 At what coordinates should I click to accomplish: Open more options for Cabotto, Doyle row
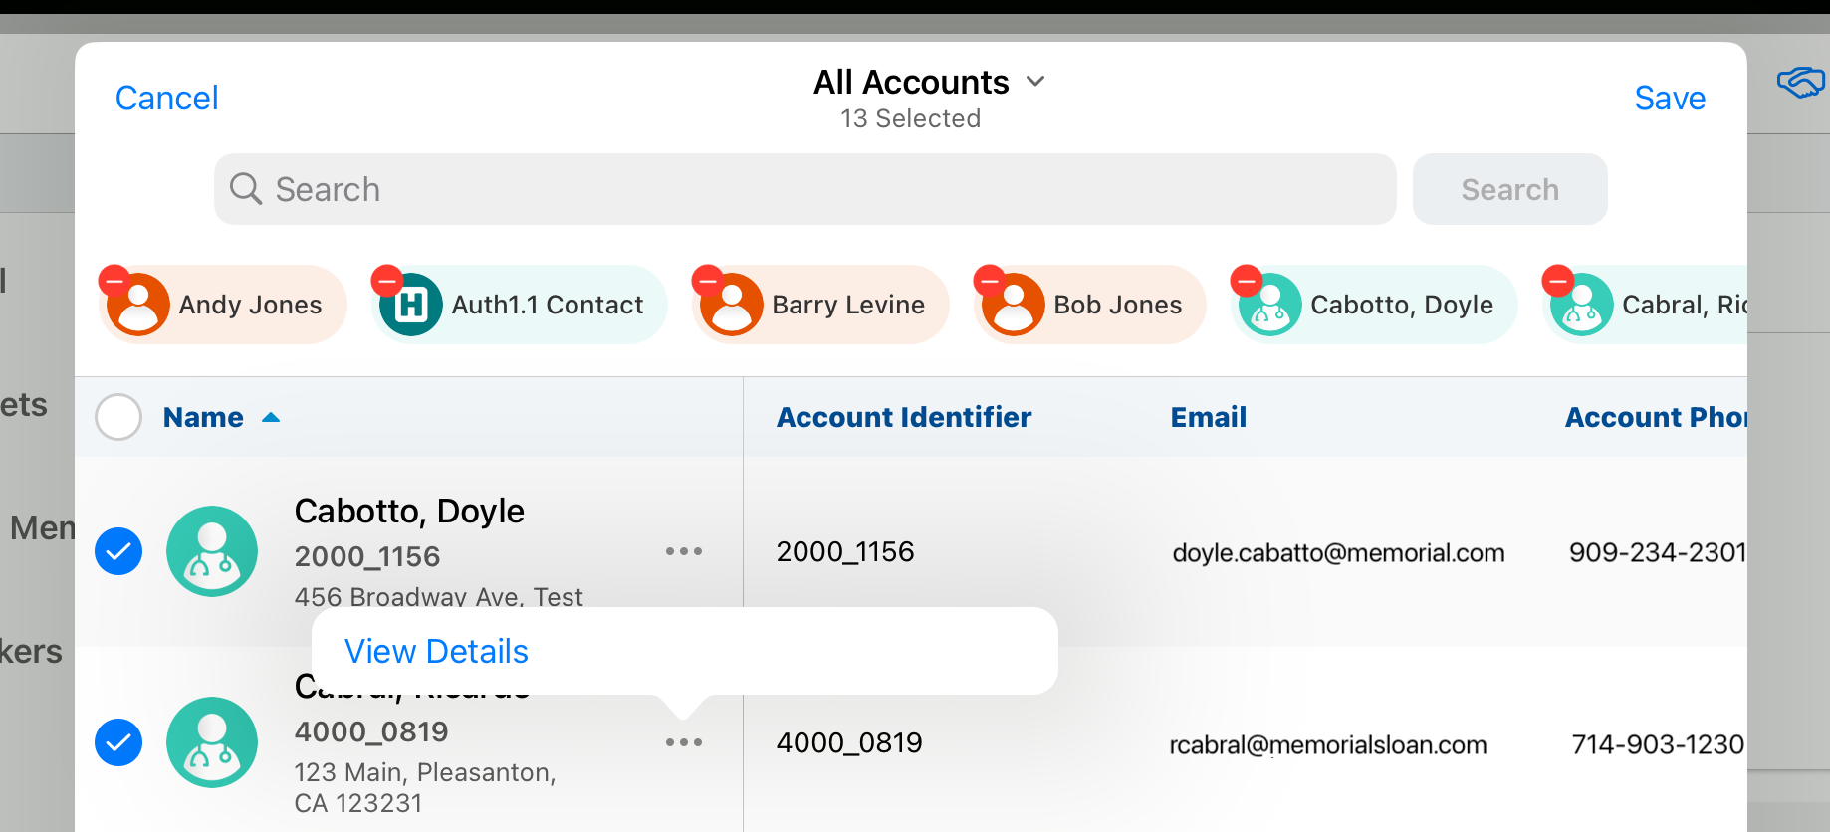pos(684,551)
